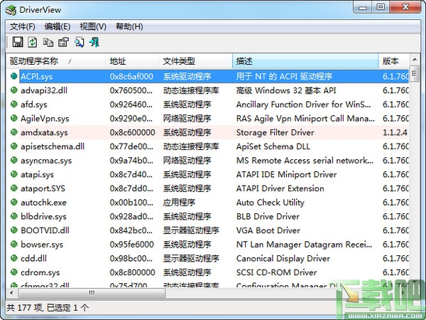Click the Save floppy disk toolbar icon

[x=18, y=42]
